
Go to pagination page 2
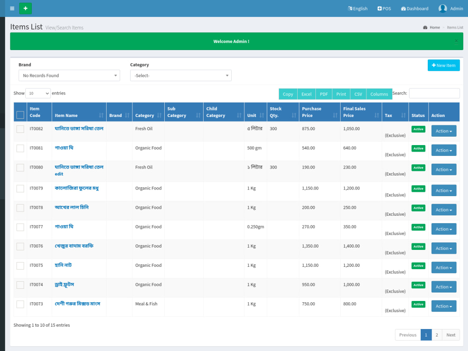pos(437,335)
